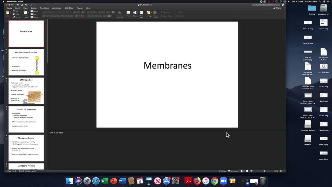Viewport: 332px width, 187px height.
Task: Launch Google Chrome from the Dock
Action: pyautogui.click(x=214, y=181)
